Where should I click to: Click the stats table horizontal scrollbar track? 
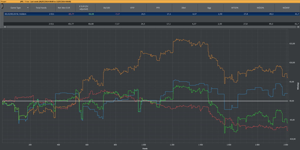pos(151,27)
